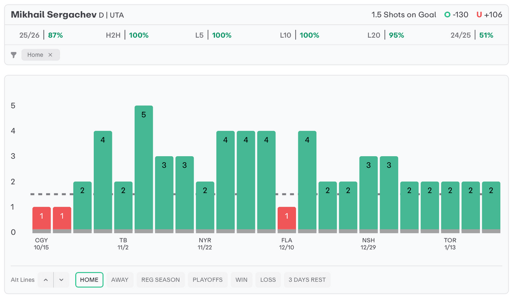Open the H2H 100% stat
This screenshot has height=300, width=514.
(127, 35)
